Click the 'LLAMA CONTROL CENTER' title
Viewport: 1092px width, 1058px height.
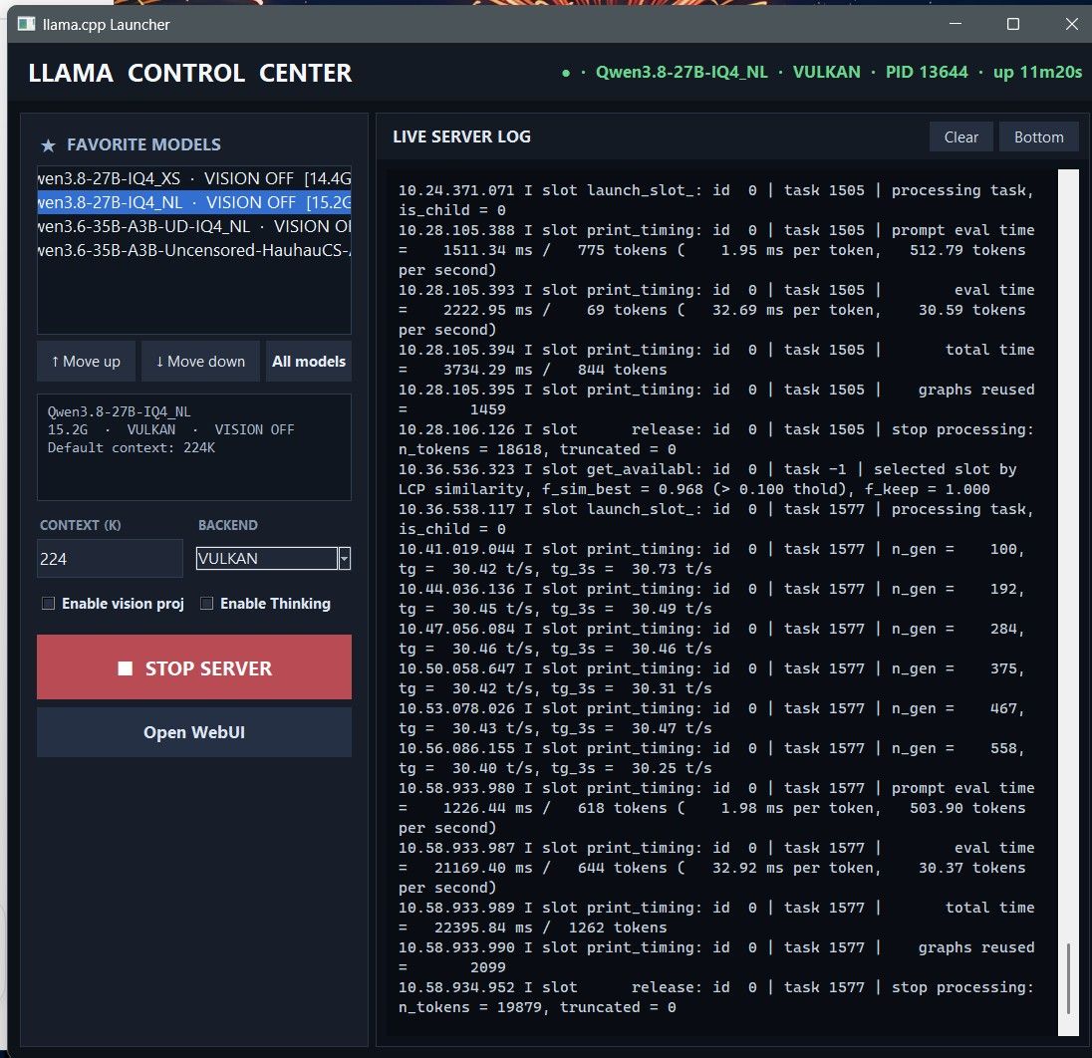[190, 73]
